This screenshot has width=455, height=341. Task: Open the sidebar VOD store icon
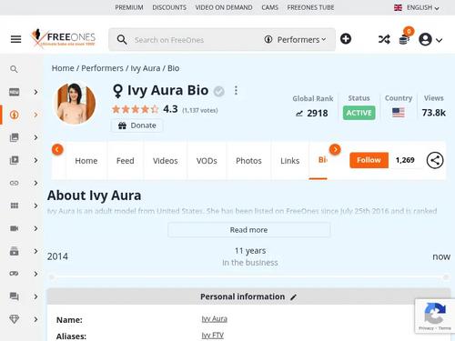pos(15,251)
